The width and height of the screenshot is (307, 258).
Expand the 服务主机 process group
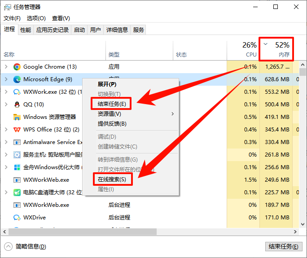[6, 155]
